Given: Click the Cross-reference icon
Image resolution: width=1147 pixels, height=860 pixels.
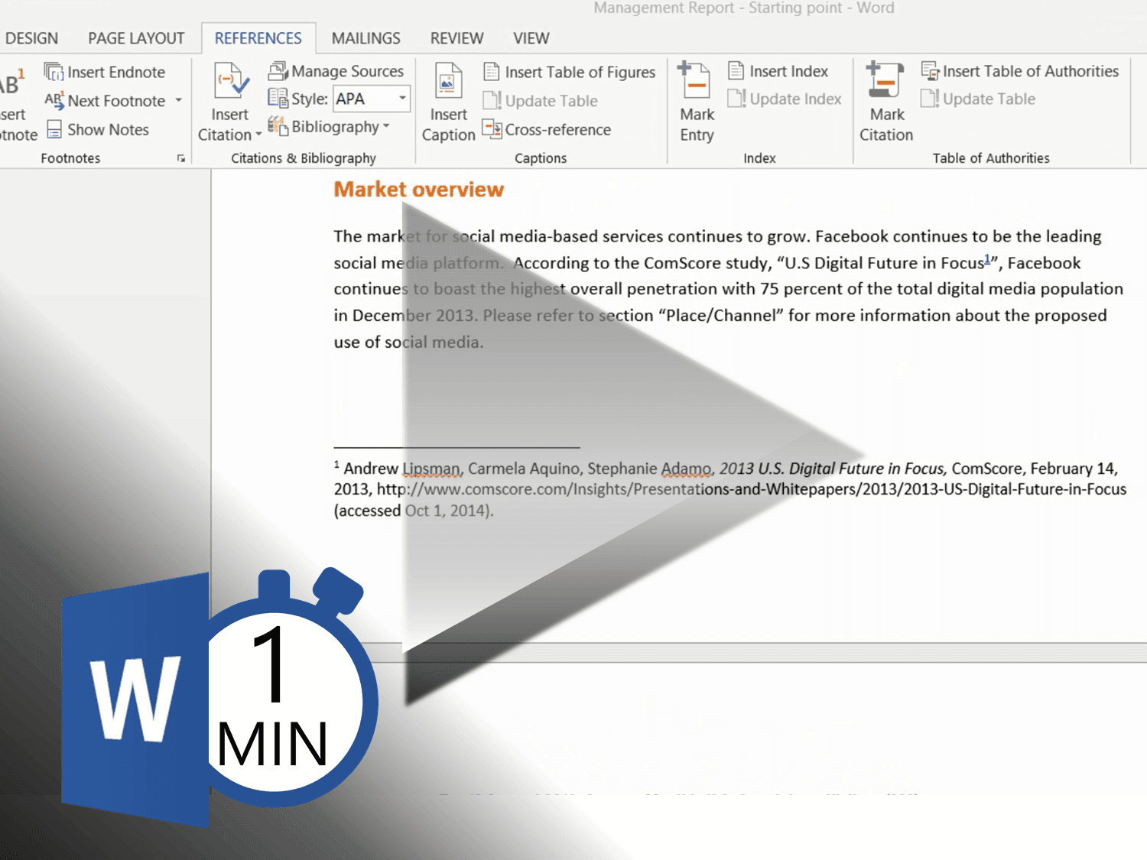Looking at the screenshot, I should (x=492, y=128).
